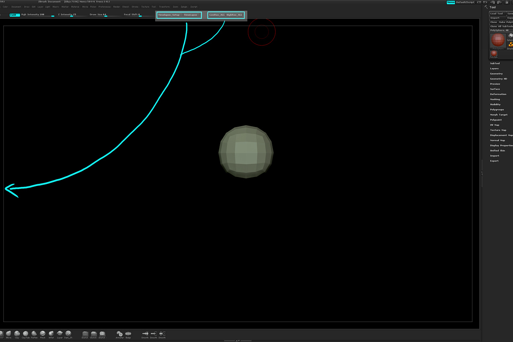Select the Clay brush
The image size is (513, 342).
tap(17, 334)
